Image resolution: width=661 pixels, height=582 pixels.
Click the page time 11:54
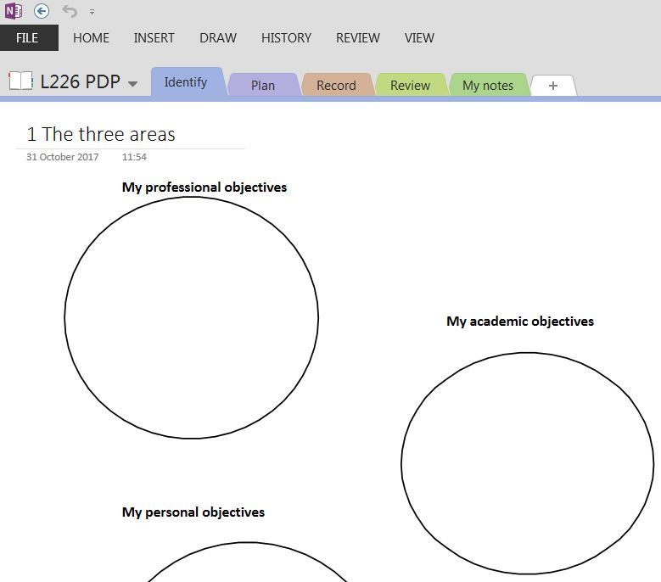point(134,157)
